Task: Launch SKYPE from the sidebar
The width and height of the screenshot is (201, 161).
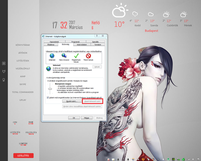Action: click(x=23, y=84)
